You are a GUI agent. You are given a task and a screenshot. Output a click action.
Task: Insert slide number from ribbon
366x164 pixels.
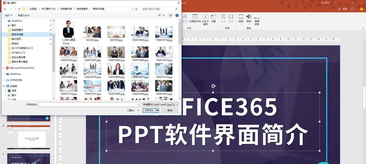(205, 20)
